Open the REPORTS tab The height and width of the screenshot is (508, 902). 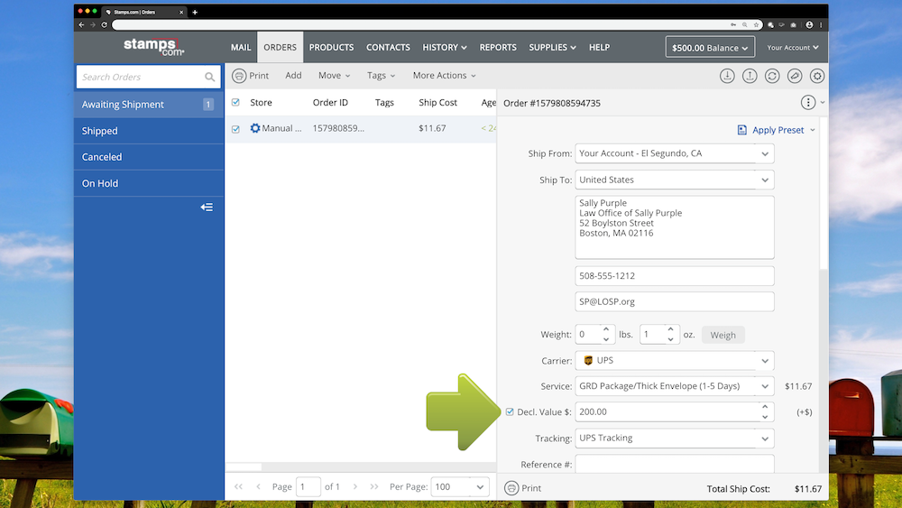click(x=498, y=47)
